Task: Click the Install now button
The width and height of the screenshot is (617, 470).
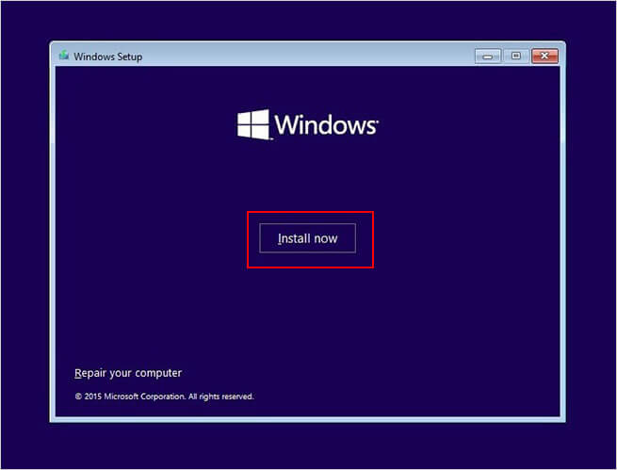Action: point(307,238)
